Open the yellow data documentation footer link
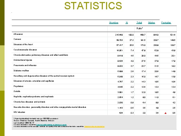 (95, 126)
